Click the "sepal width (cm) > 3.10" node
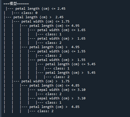This screenshot has height=117, width=130. tap(61, 98)
